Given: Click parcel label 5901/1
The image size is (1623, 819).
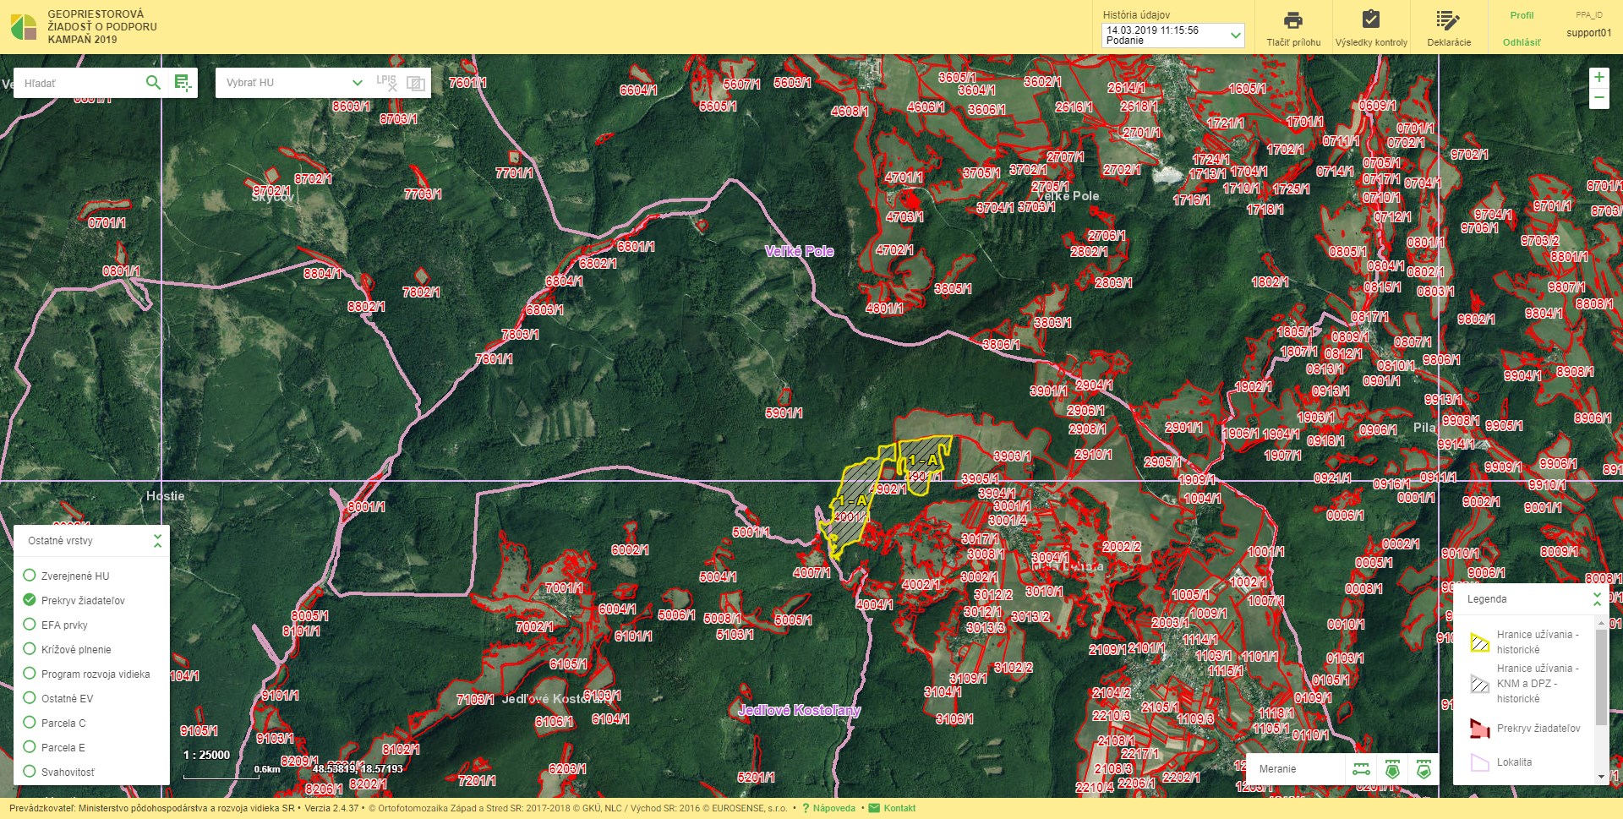Looking at the screenshot, I should (x=784, y=413).
